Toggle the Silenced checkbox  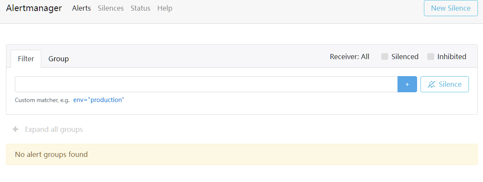tap(385, 57)
